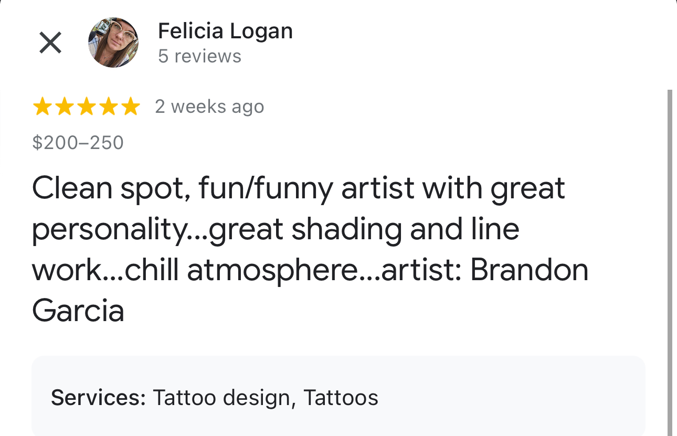The height and width of the screenshot is (436, 677).
Task: Click the bold "Services:" label
Action: click(98, 398)
